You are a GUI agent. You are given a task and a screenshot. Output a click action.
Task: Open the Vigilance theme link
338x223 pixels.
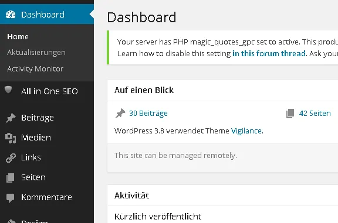point(246,131)
